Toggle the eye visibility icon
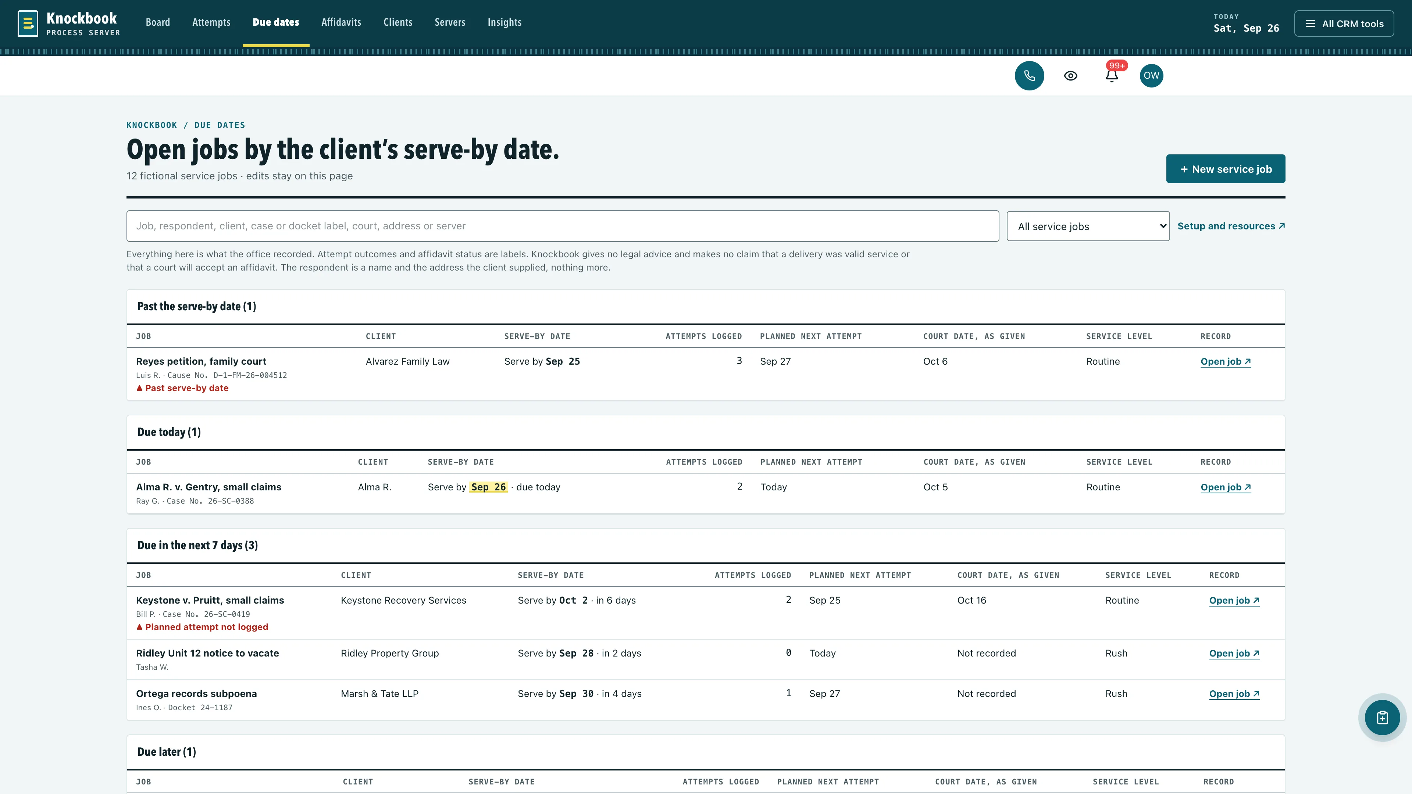This screenshot has height=794, width=1412. [x=1070, y=76]
